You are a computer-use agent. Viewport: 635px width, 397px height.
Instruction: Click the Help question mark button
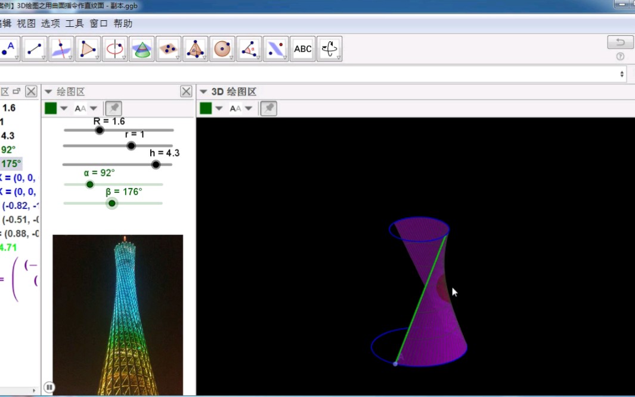[619, 56]
